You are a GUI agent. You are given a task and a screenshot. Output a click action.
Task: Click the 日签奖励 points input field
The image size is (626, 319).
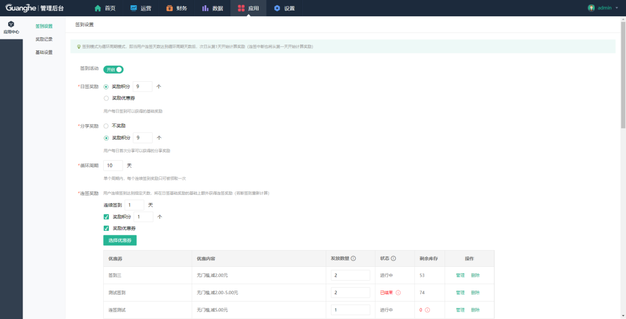[x=143, y=86]
